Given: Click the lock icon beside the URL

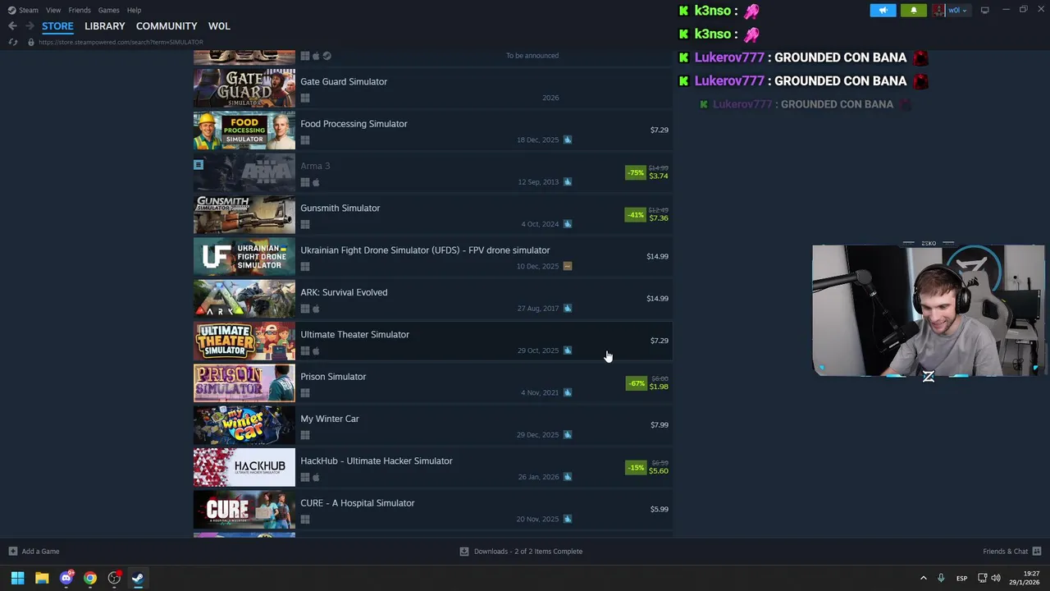Looking at the screenshot, I should [x=31, y=42].
